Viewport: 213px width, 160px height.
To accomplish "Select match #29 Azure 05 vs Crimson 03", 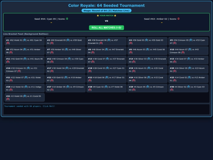I will click(x=148, y=88).
